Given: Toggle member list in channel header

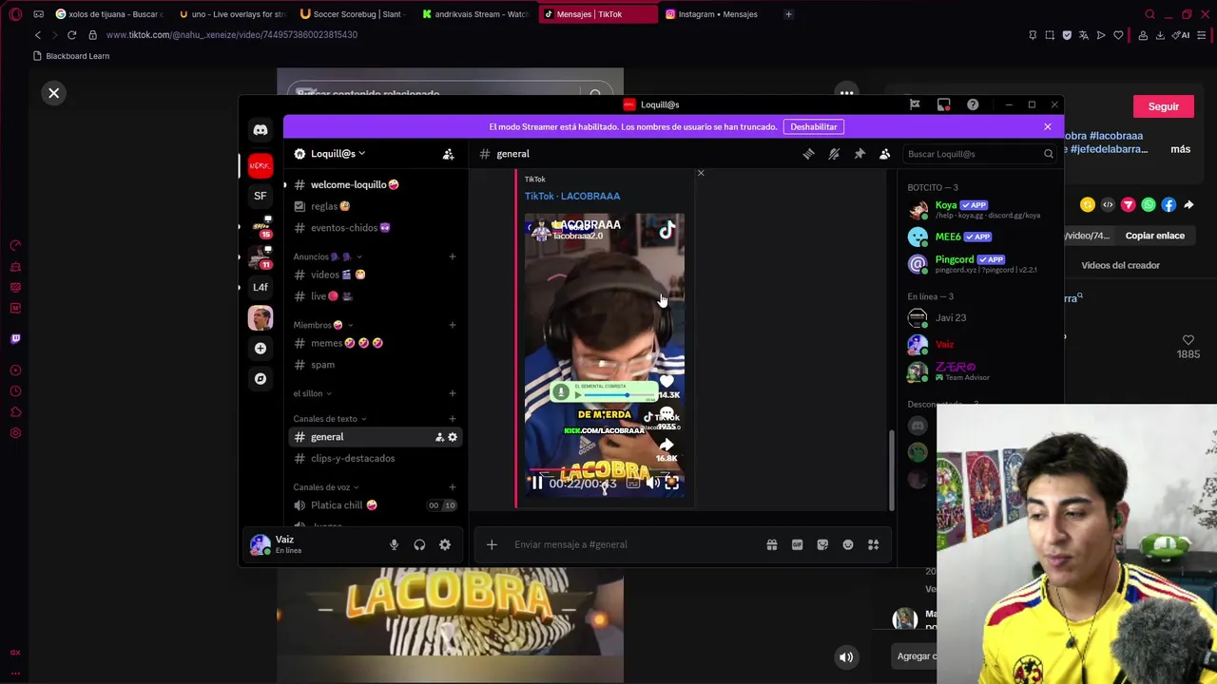Looking at the screenshot, I should 884,154.
